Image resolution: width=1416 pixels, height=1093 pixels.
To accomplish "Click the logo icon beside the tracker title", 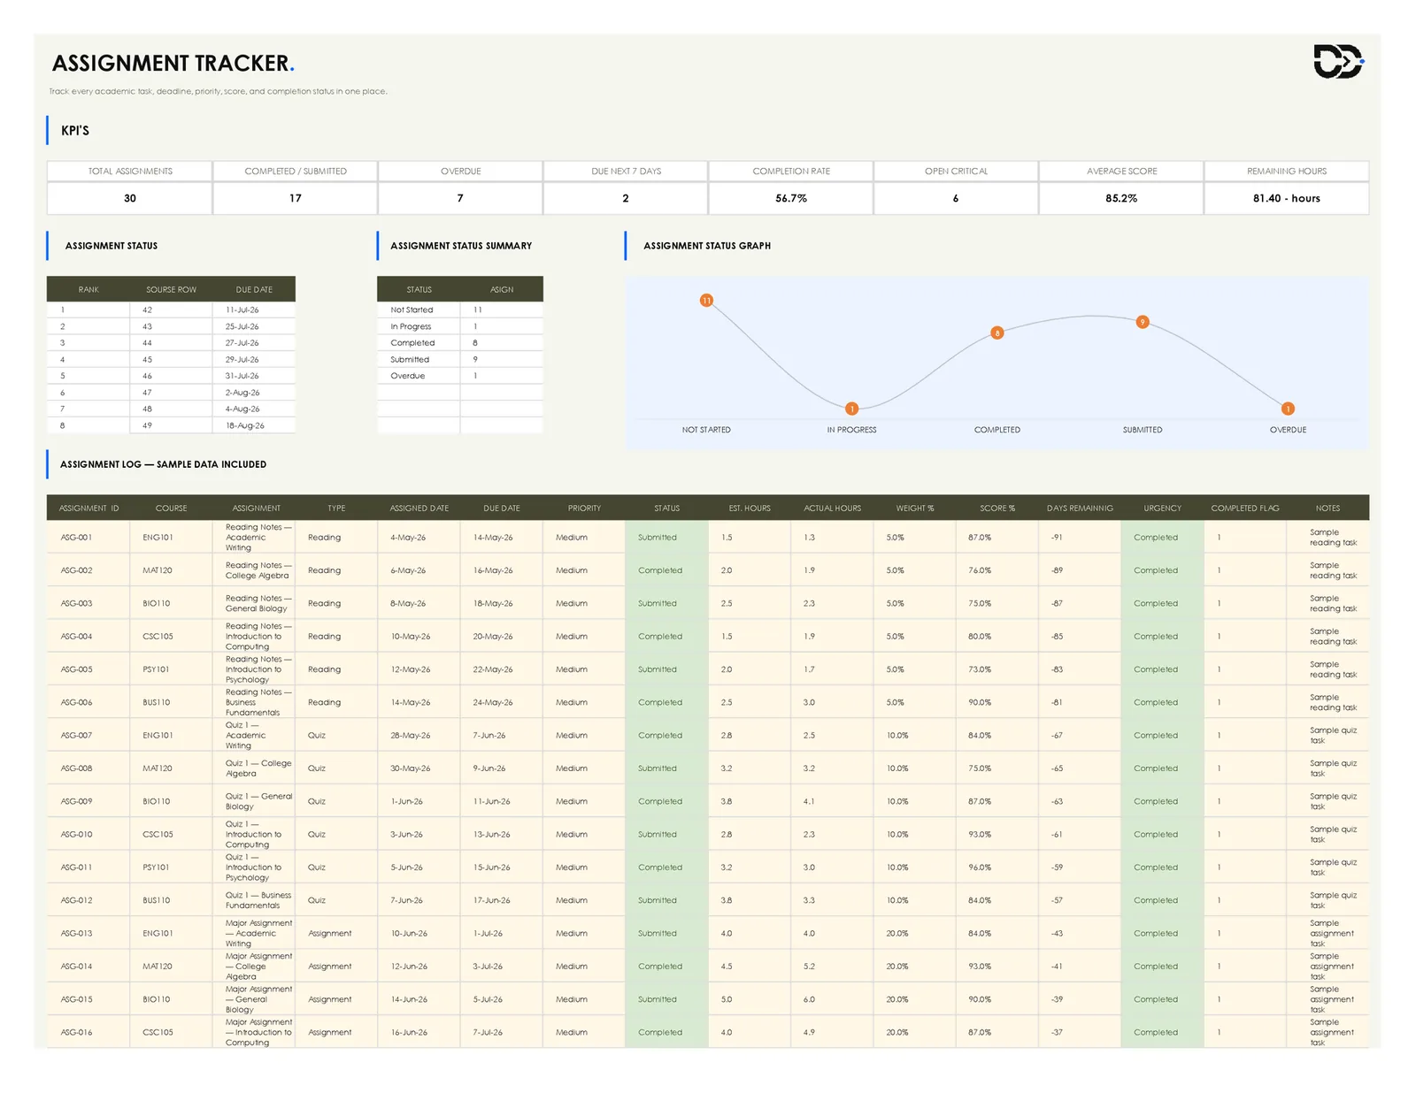I will point(1338,61).
